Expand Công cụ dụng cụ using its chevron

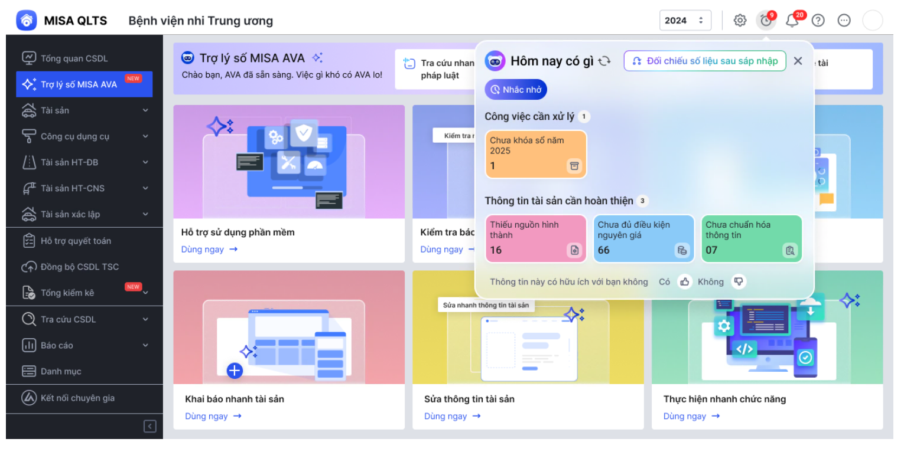[x=145, y=136]
